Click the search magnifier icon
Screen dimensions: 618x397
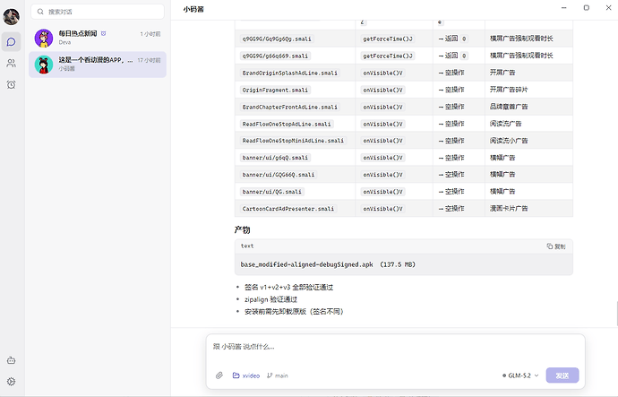pos(40,12)
